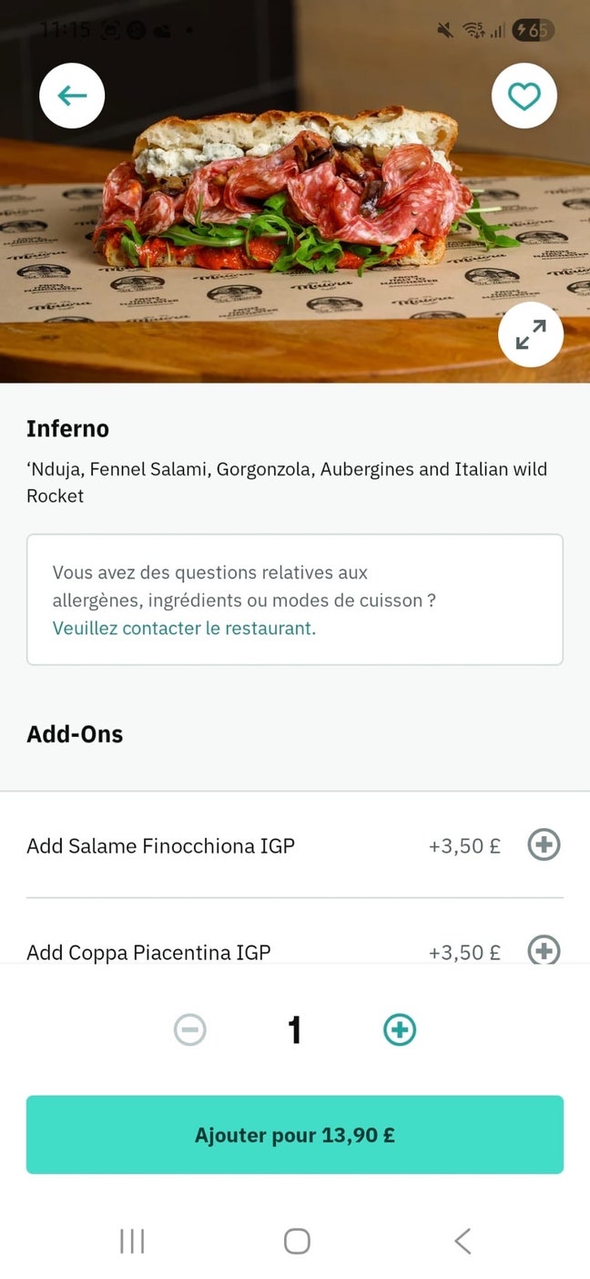
Task: Add Coppa Piacentina IGP with plus icon
Action: [x=544, y=951]
